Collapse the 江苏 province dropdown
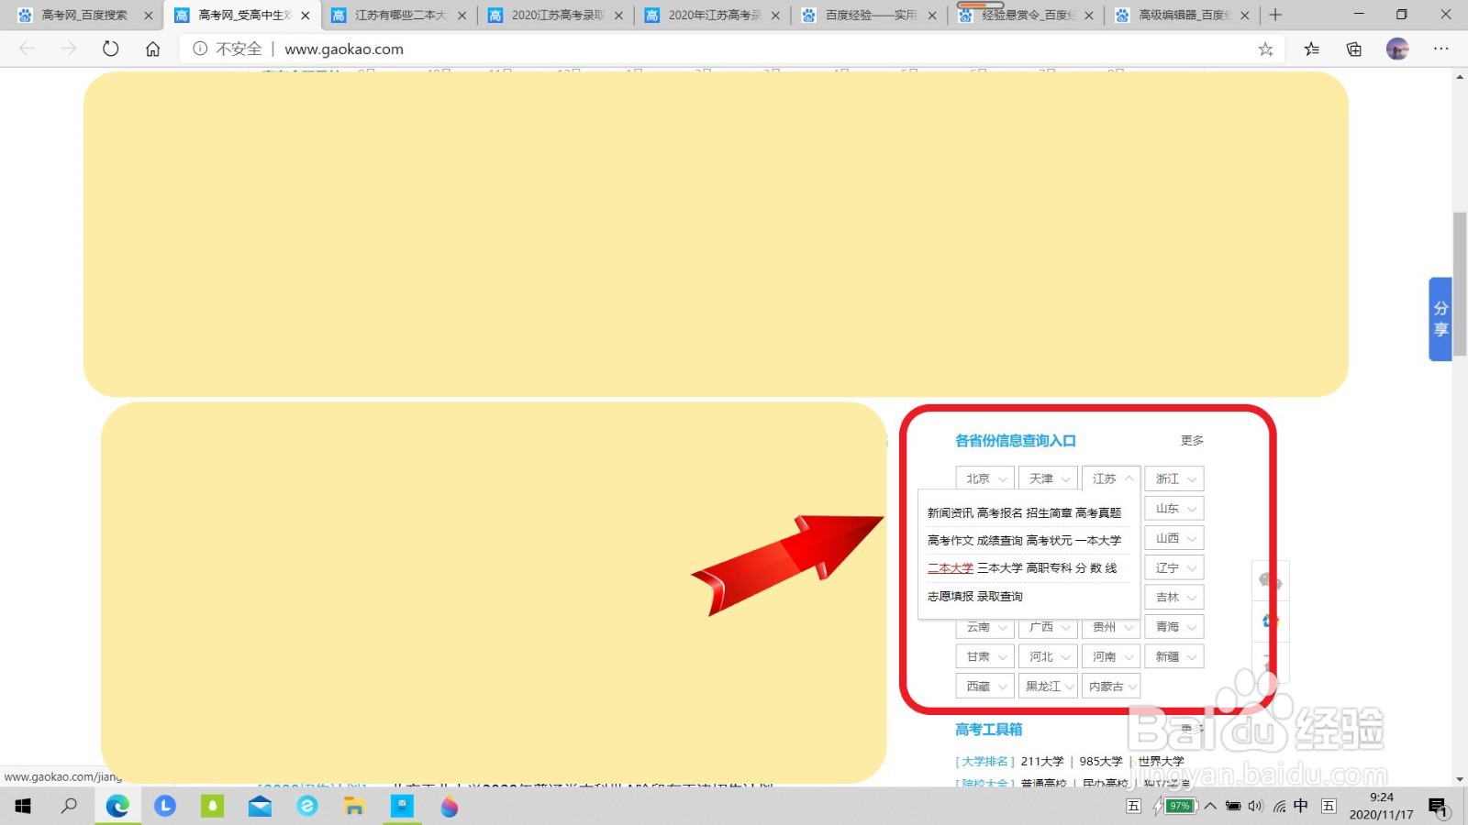 tap(1111, 478)
